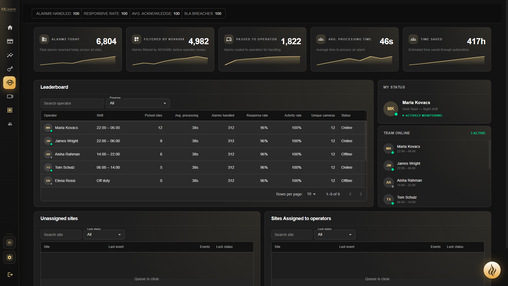
Task: Click Team Online panel scrollbar
Action: click(x=489, y=155)
